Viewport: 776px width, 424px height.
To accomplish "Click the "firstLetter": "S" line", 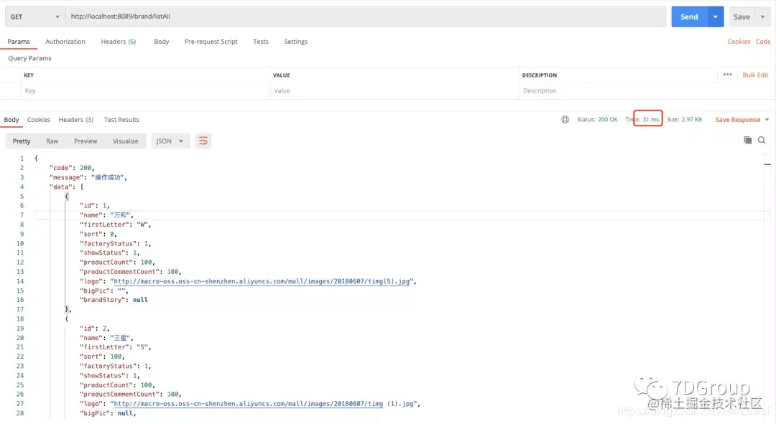I will coord(115,347).
